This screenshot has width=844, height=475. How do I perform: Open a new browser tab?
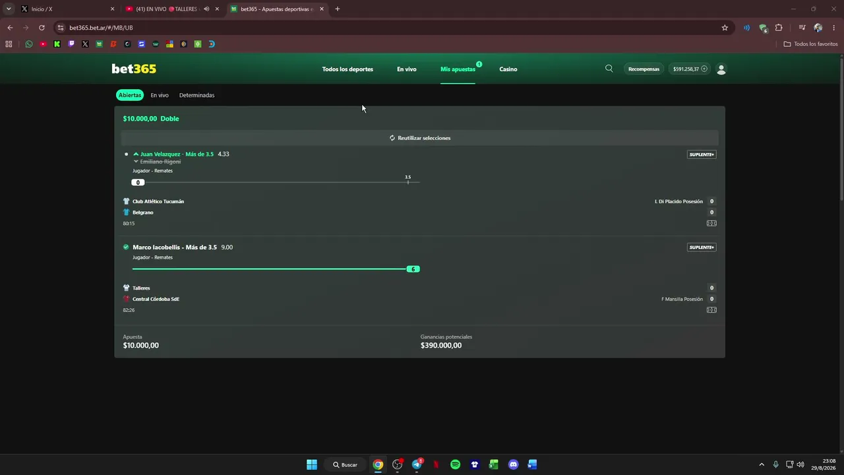click(x=338, y=9)
